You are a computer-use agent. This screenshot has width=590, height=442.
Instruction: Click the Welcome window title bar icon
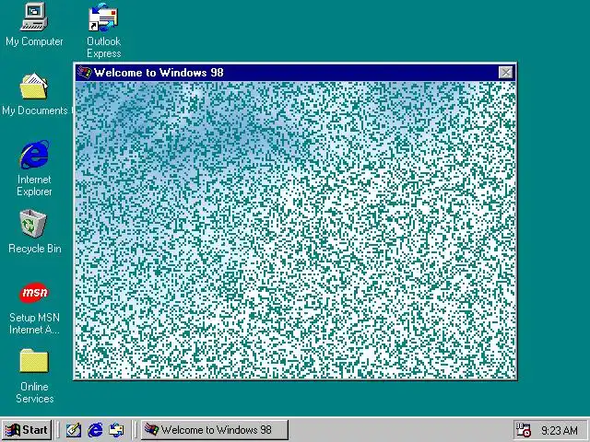click(84, 72)
